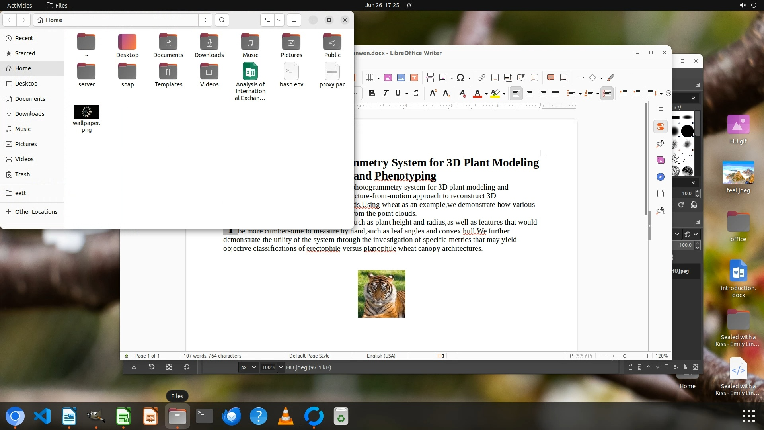Click the zoom slider in status bar
Viewport: 764px width, 430px height.
(x=624, y=356)
